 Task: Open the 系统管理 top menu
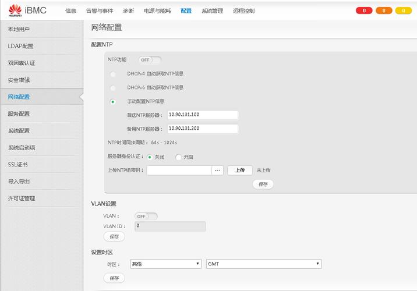212,10
